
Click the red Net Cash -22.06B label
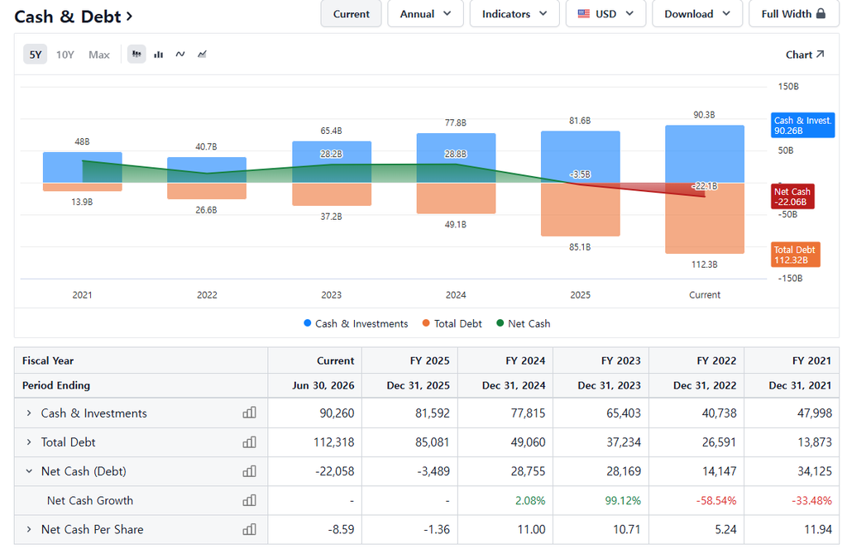(792, 197)
